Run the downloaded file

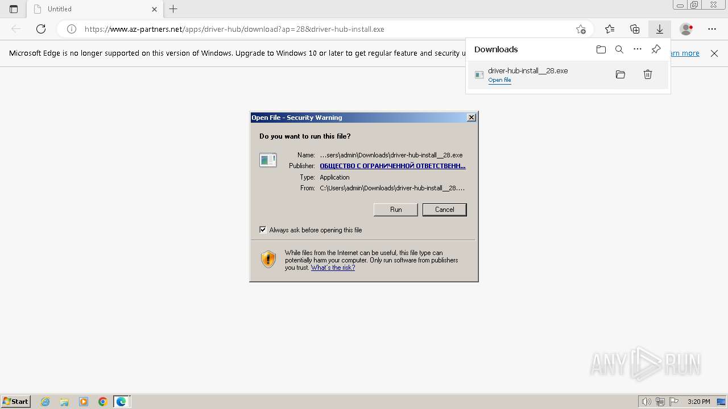coord(396,210)
